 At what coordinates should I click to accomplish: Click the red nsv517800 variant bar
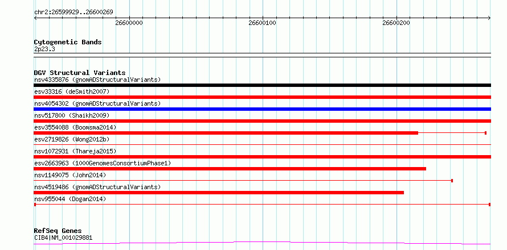[x=262, y=121]
